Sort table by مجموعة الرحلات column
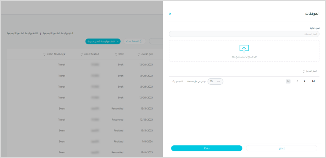The image size is (326, 158). (82, 54)
